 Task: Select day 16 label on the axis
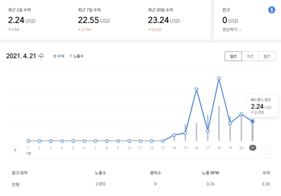196,148
